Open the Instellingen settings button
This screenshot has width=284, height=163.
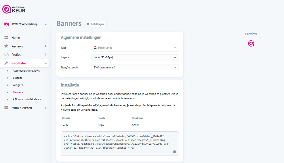pyautogui.click(x=95, y=24)
